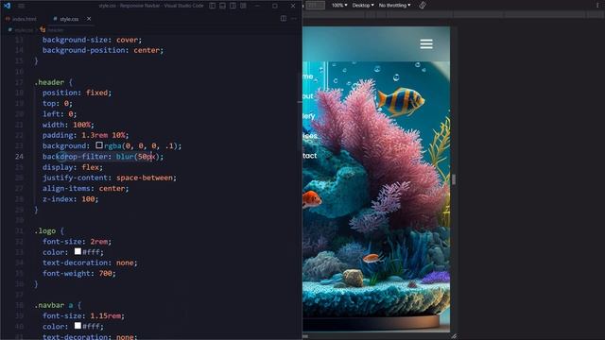Open customize layout icon in title bar
The height and width of the screenshot is (340, 605).
click(x=244, y=6)
